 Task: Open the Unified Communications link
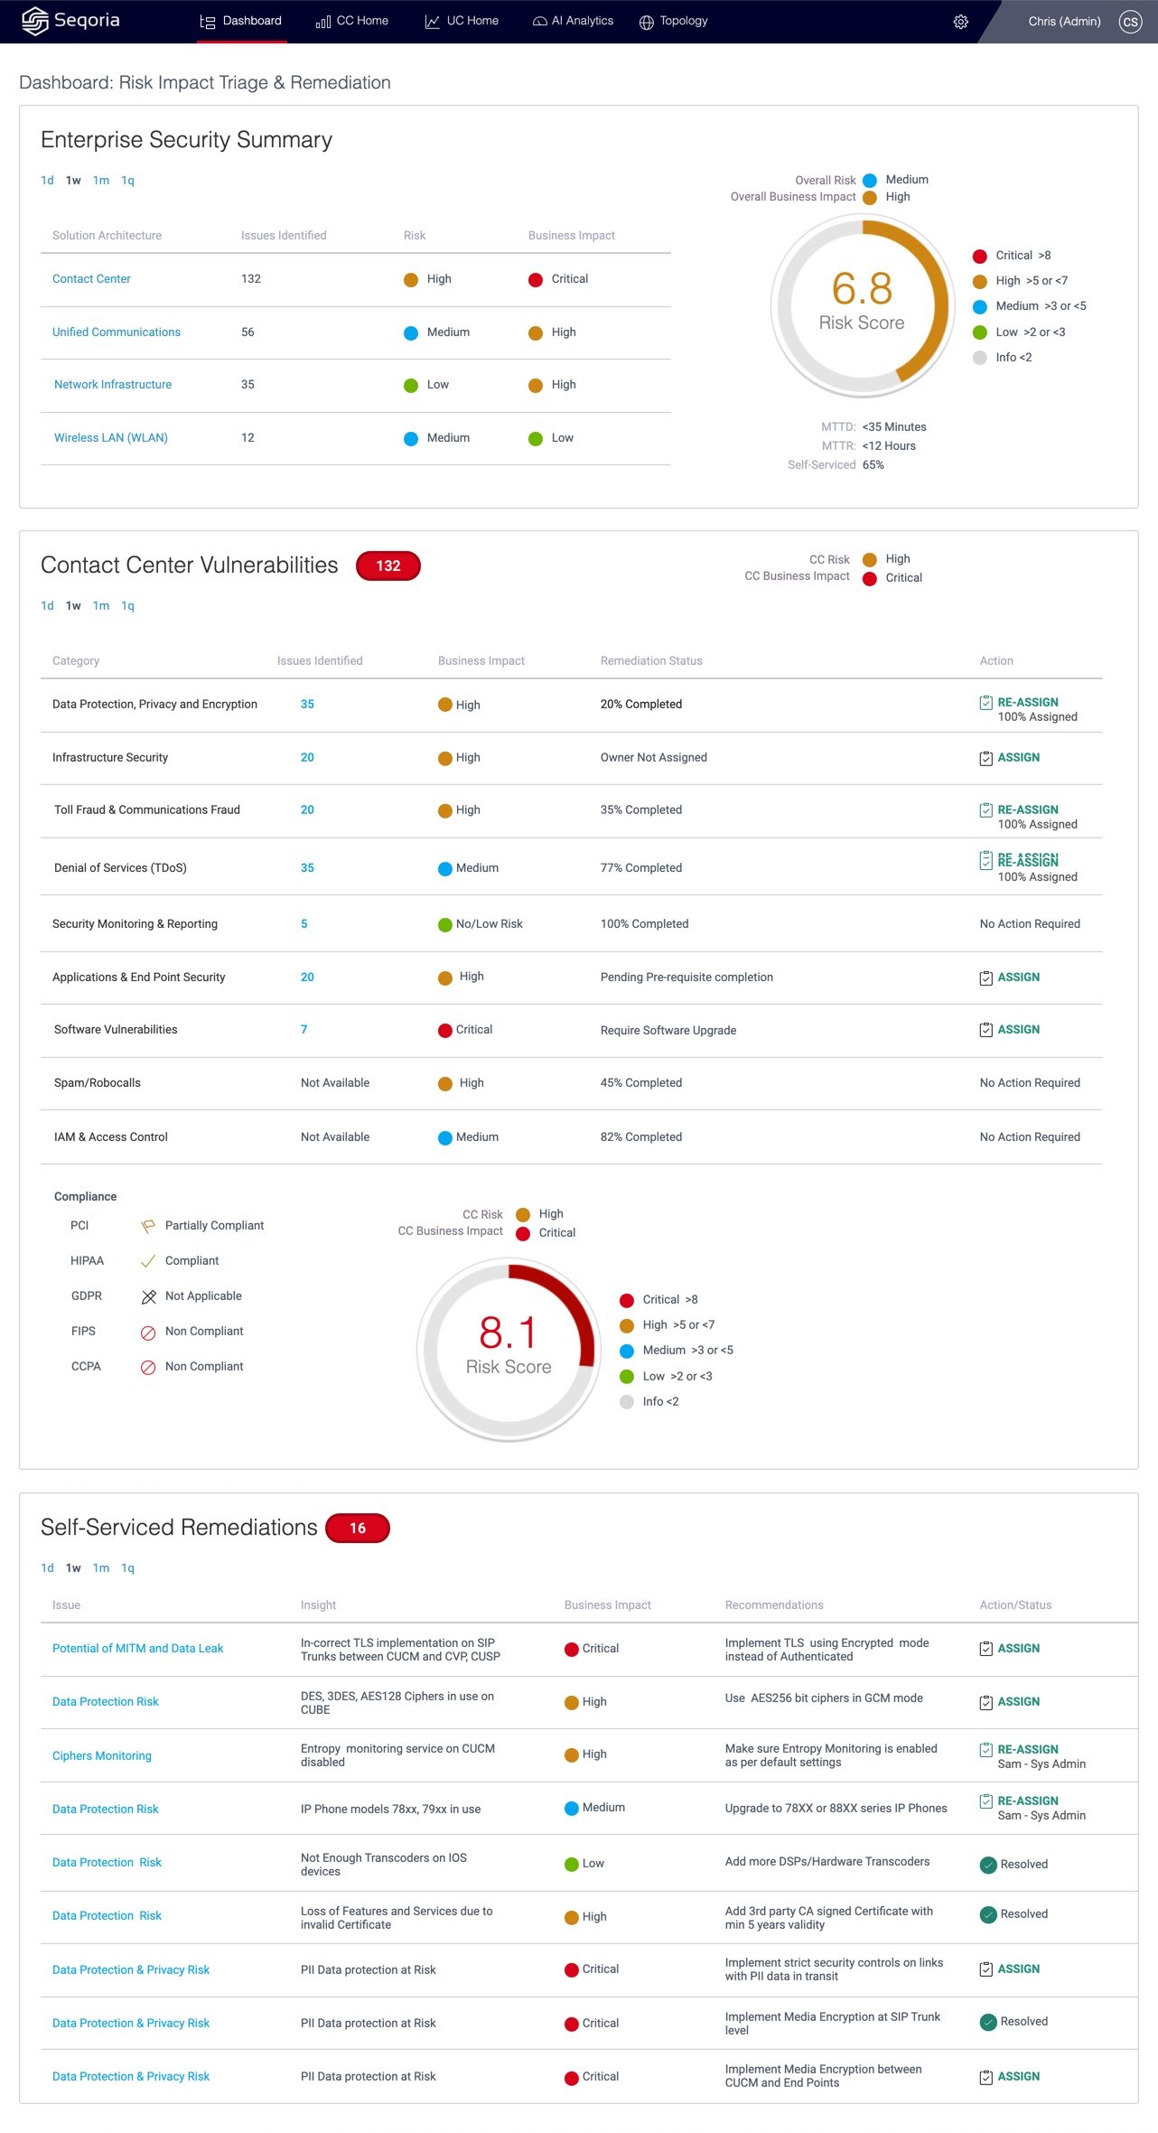tap(117, 332)
